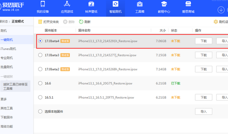Viewport: 228px width, 134px height.
Task: Click 导入 for 17.0beta3 firmware
Action: tap(222, 55)
